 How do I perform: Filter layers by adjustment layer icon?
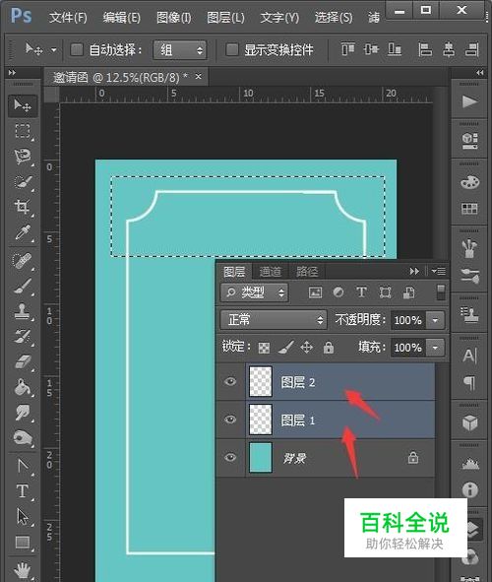pos(338,292)
